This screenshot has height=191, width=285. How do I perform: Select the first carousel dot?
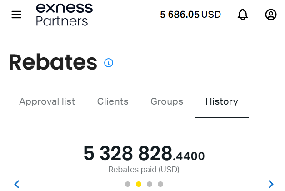pyautogui.click(x=128, y=184)
